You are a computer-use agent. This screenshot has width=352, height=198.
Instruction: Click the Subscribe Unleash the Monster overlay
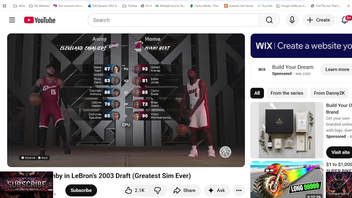point(26,185)
